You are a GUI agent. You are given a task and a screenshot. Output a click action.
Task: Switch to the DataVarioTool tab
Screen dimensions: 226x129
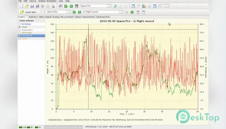(103, 17)
